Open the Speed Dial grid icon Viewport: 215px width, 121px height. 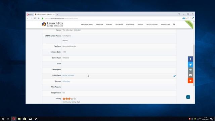pyautogui.click(x=39, y=18)
